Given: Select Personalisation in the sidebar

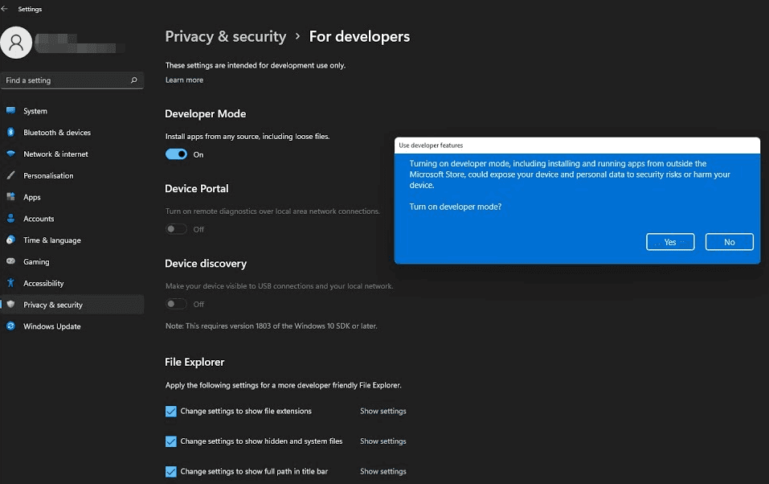Looking at the screenshot, I should (72, 176).
